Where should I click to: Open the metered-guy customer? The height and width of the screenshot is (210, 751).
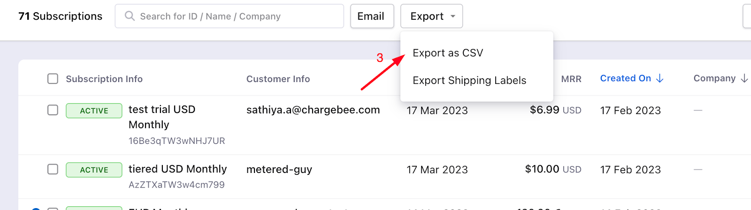point(279,169)
